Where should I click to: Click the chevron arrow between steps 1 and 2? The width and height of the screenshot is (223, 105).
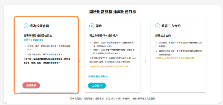pyautogui.click(x=80, y=61)
